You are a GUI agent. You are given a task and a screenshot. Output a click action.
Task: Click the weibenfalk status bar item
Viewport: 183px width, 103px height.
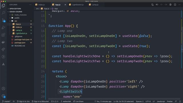point(66,101)
